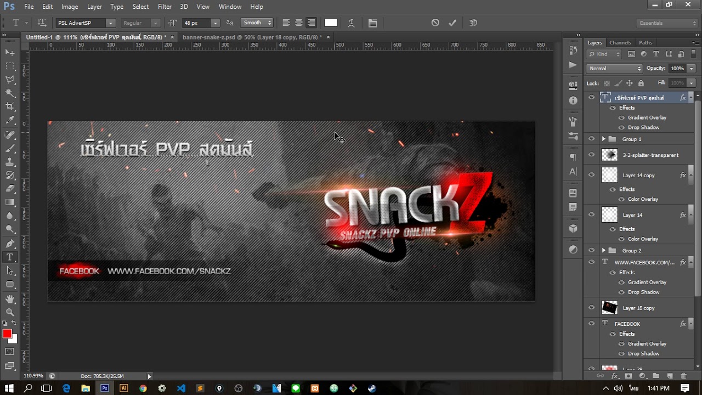Click Delete layer trash button

(x=683, y=376)
